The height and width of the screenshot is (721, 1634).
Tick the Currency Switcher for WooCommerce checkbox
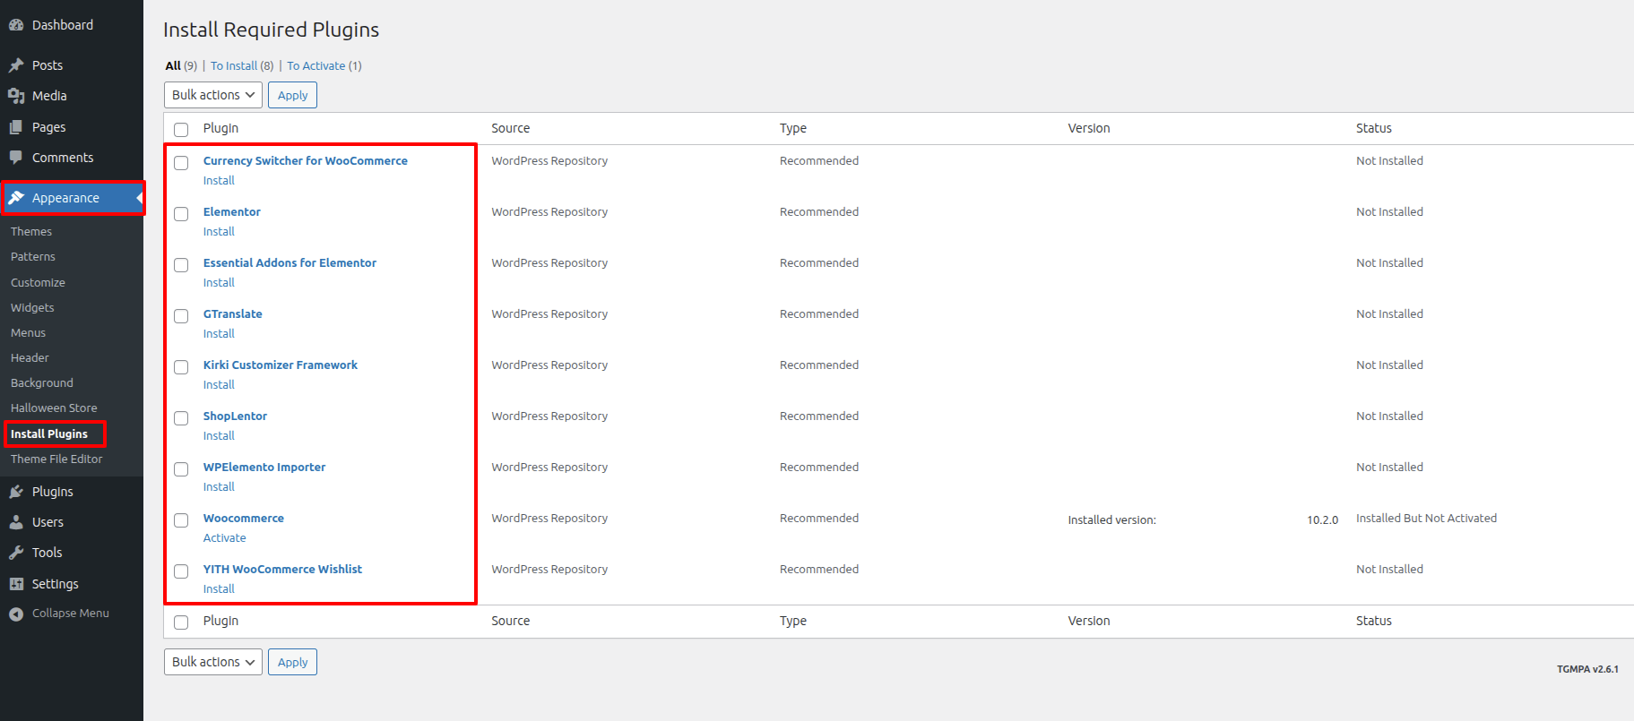[x=181, y=163]
